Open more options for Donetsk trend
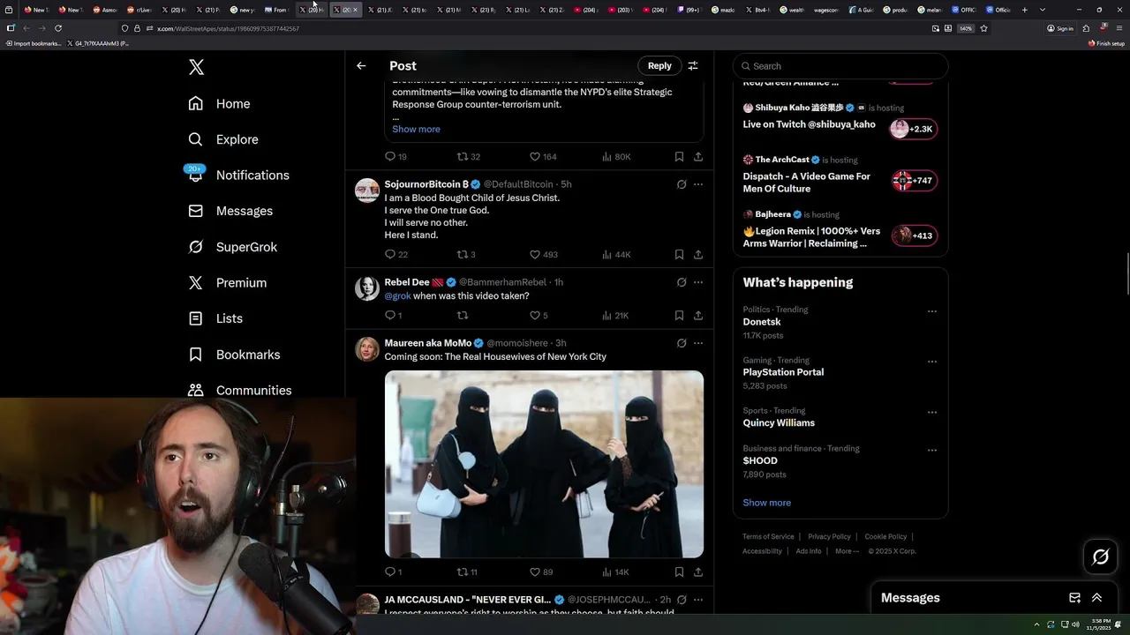 click(x=931, y=311)
